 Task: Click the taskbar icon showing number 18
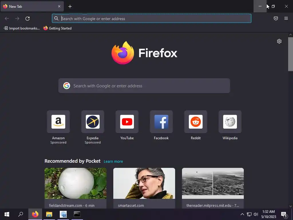coord(63,214)
